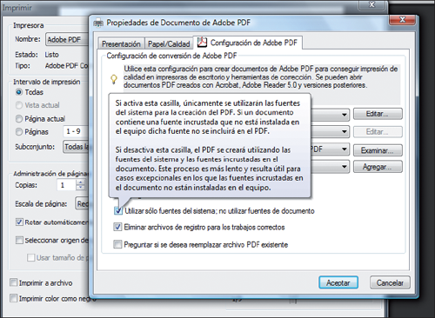Enable Preguntar si se desea reemplazar PDF

[x=117, y=244]
